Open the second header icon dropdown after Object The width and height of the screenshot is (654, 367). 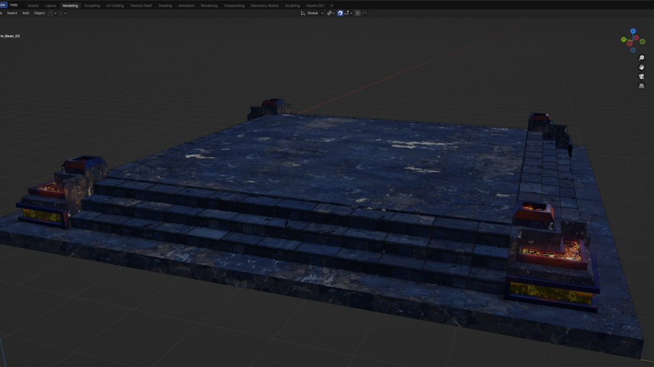pos(62,13)
